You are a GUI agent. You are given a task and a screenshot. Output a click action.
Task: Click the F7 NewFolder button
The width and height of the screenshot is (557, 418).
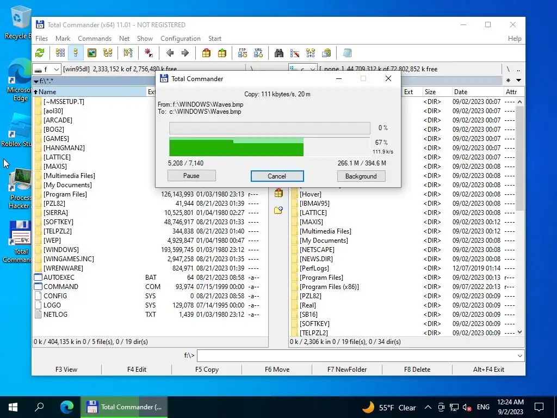(347, 370)
